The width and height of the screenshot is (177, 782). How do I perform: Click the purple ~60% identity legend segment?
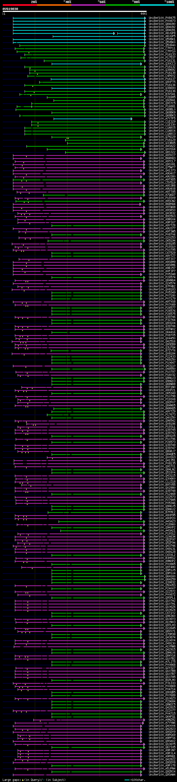(x=89, y=5)
